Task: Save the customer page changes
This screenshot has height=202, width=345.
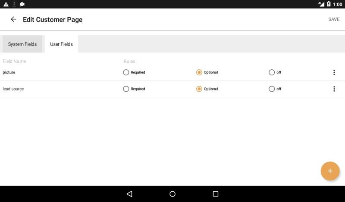Action: 334,19
